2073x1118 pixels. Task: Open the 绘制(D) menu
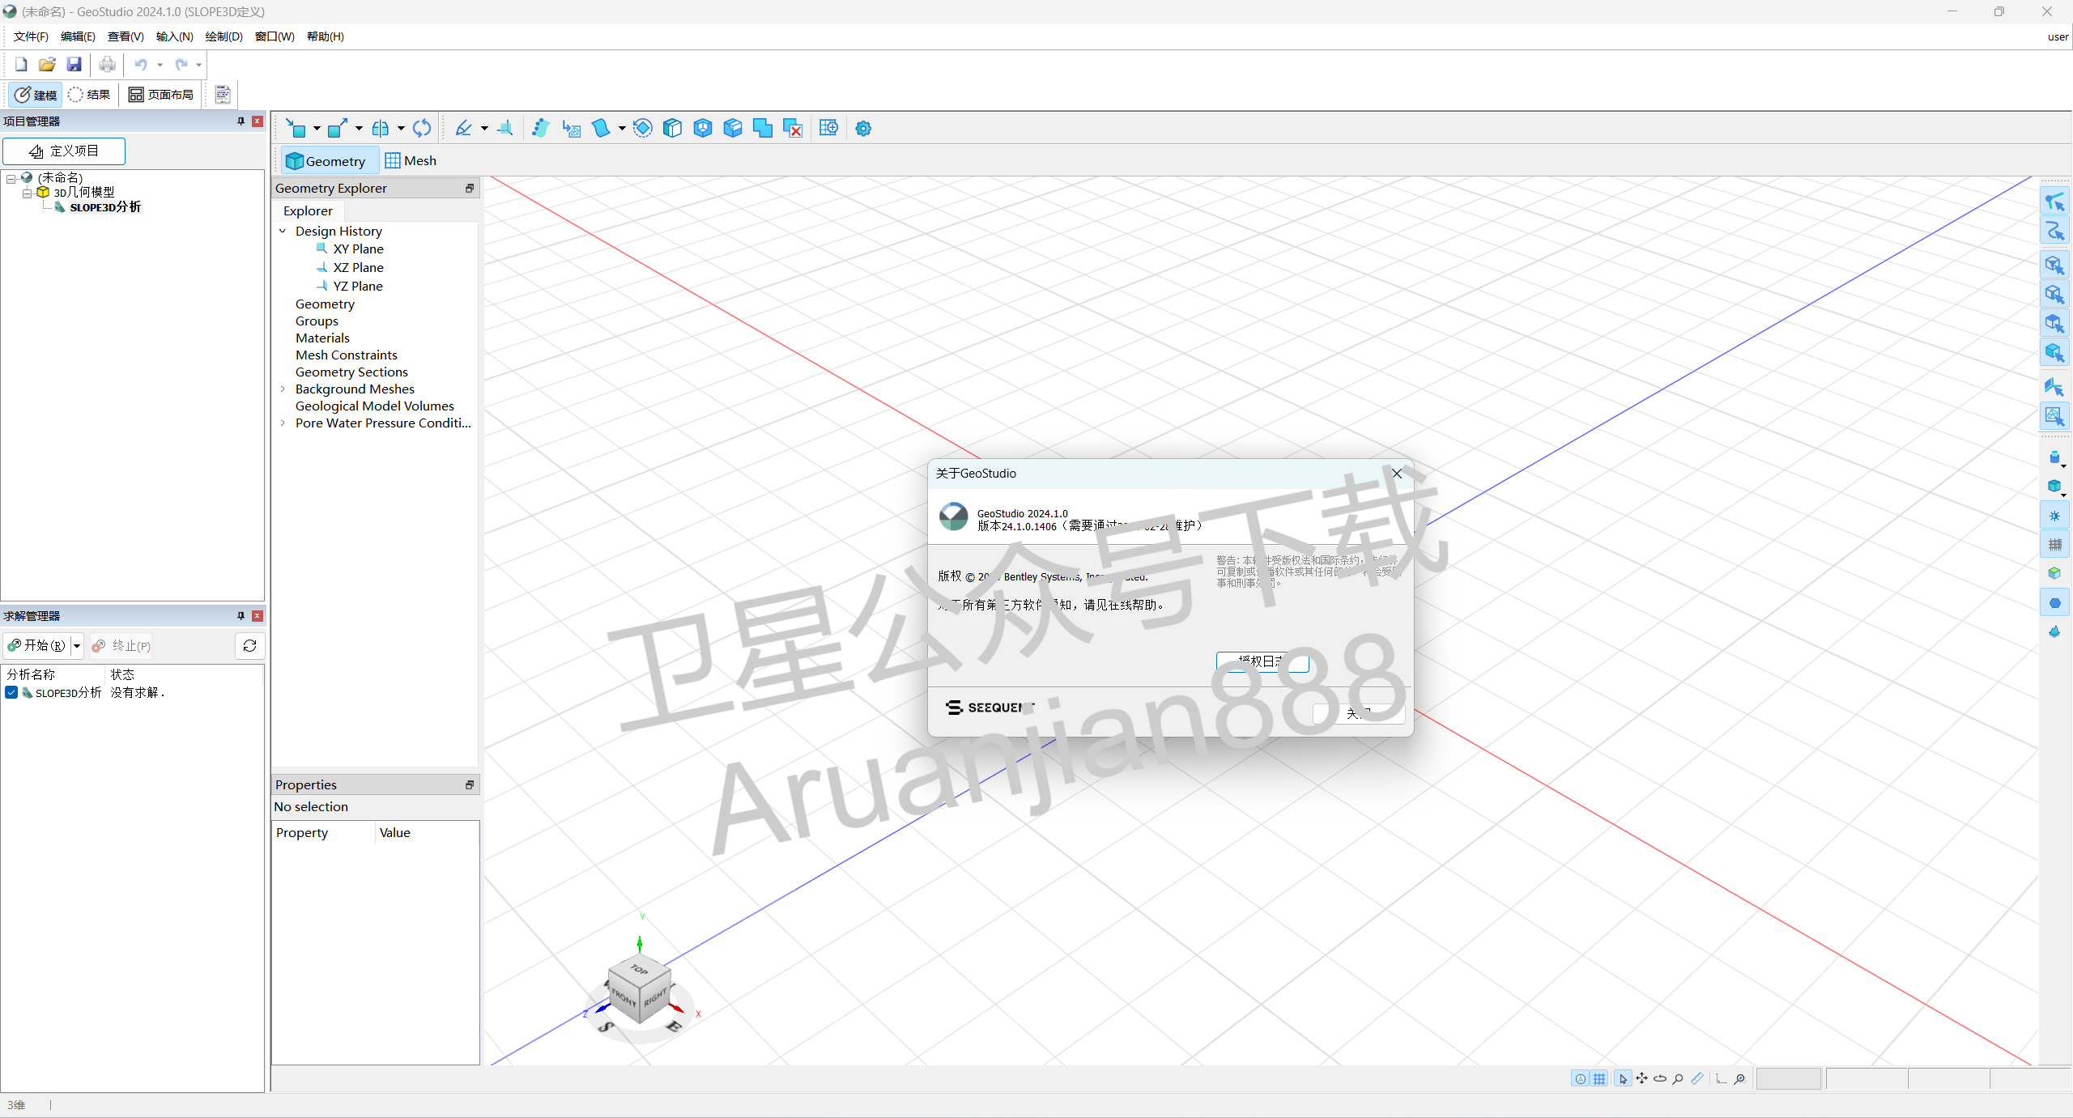223,36
